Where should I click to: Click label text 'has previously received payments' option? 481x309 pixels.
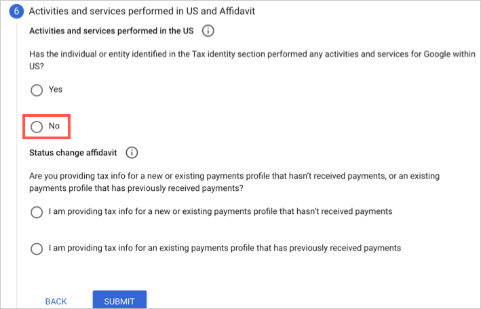point(225,248)
